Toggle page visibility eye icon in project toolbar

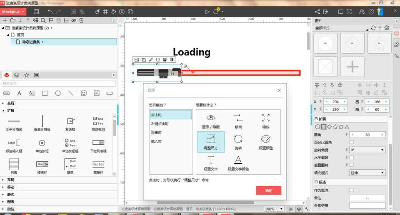(x=74, y=20)
